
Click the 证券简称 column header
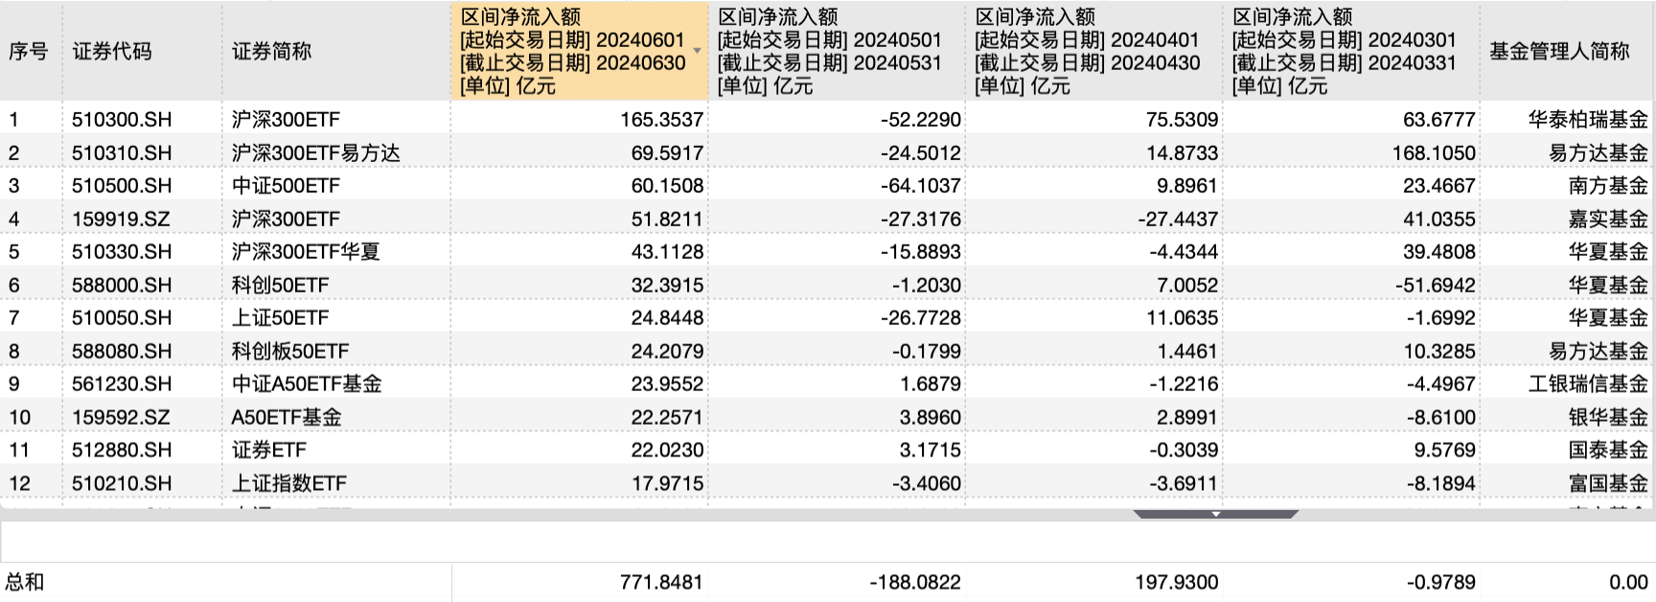click(272, 51)
